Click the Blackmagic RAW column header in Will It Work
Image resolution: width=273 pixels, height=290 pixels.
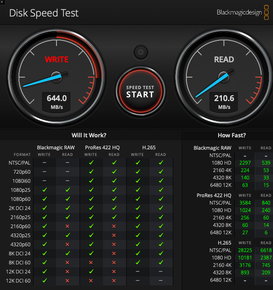(56, 148)
